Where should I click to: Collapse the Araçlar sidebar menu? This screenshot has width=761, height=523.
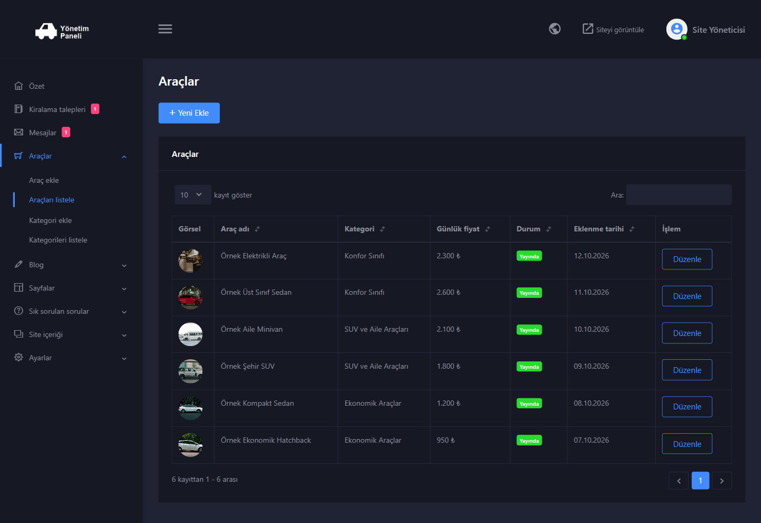click(71, 156)
